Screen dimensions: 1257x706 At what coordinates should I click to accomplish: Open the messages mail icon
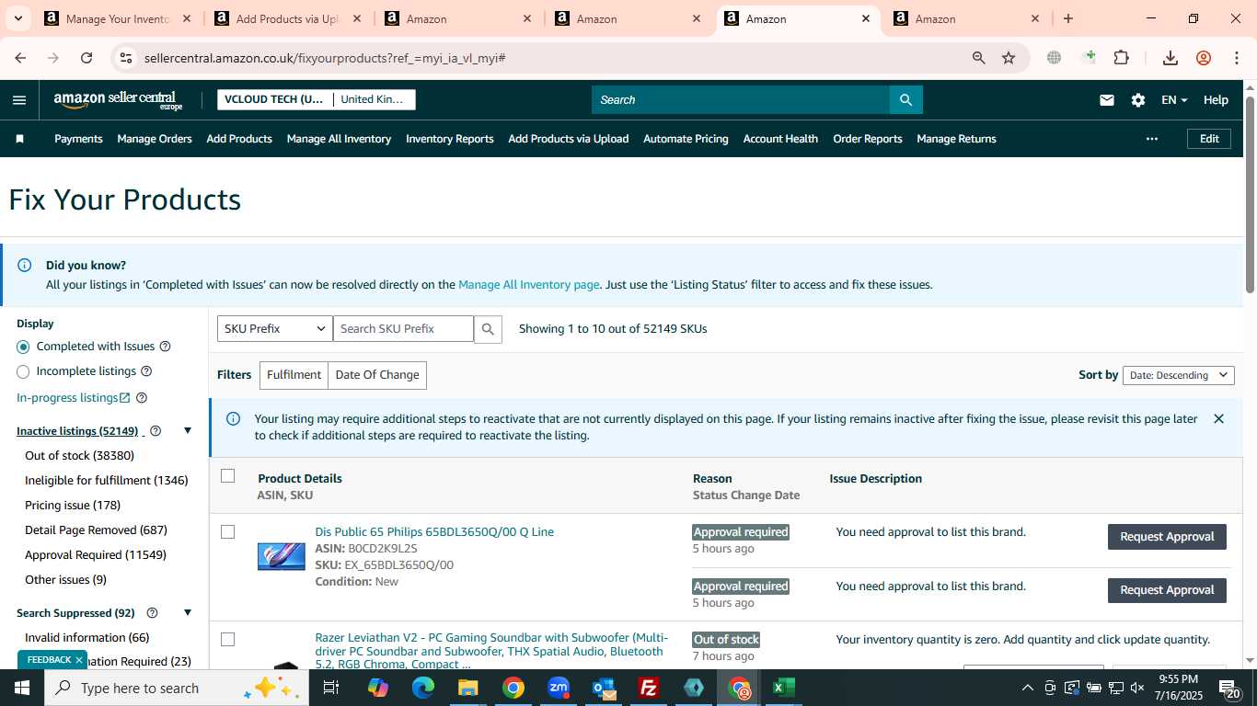[1107, 100]
